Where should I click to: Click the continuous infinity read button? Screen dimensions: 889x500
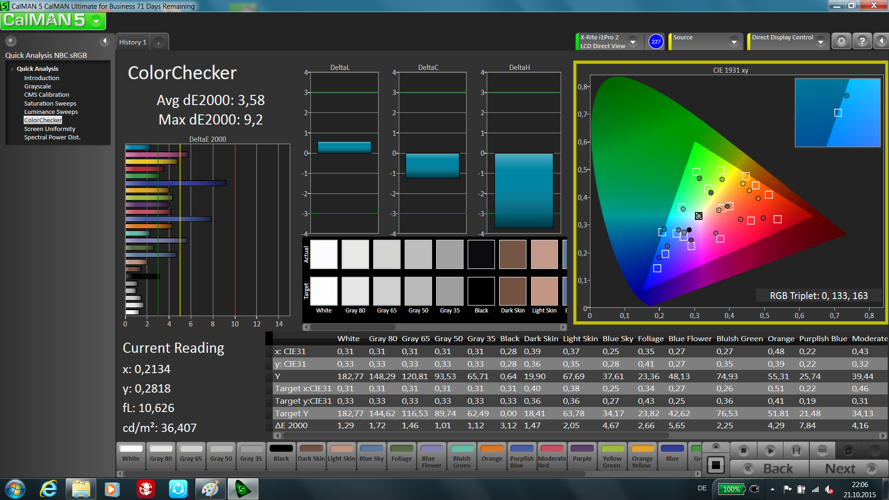click(822, 450)
